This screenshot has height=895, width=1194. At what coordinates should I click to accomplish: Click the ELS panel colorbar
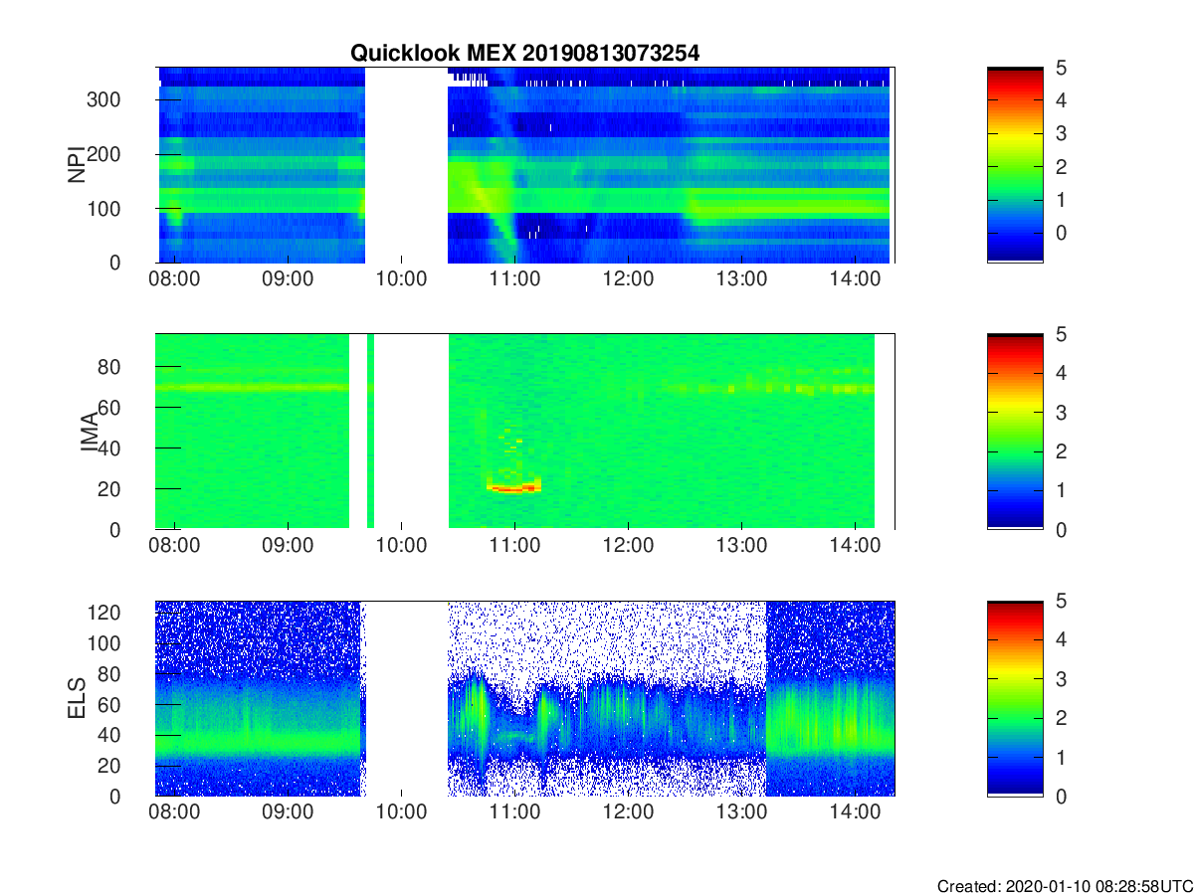pos(1015,698)
